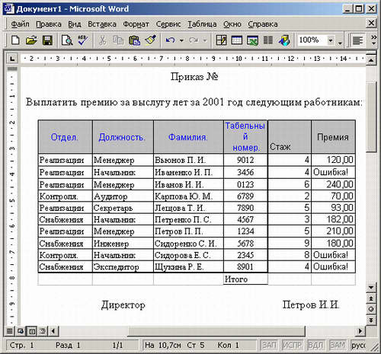The width and height of the screenshot is (381, 354).
Task: Expand the 100% zoom dropdown
Action: click(331, 40)
